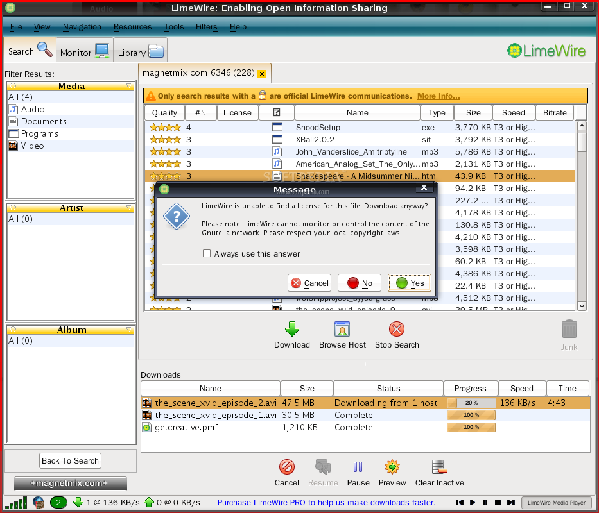Click Cancel in the Message dialog

click(309, 283)
